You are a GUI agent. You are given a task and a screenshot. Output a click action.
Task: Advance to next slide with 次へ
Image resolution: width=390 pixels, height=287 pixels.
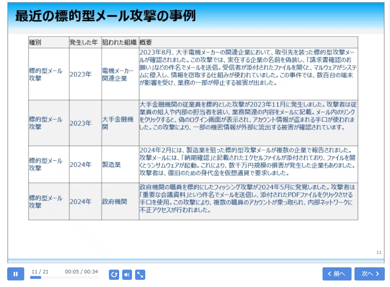tap(369, 274)
